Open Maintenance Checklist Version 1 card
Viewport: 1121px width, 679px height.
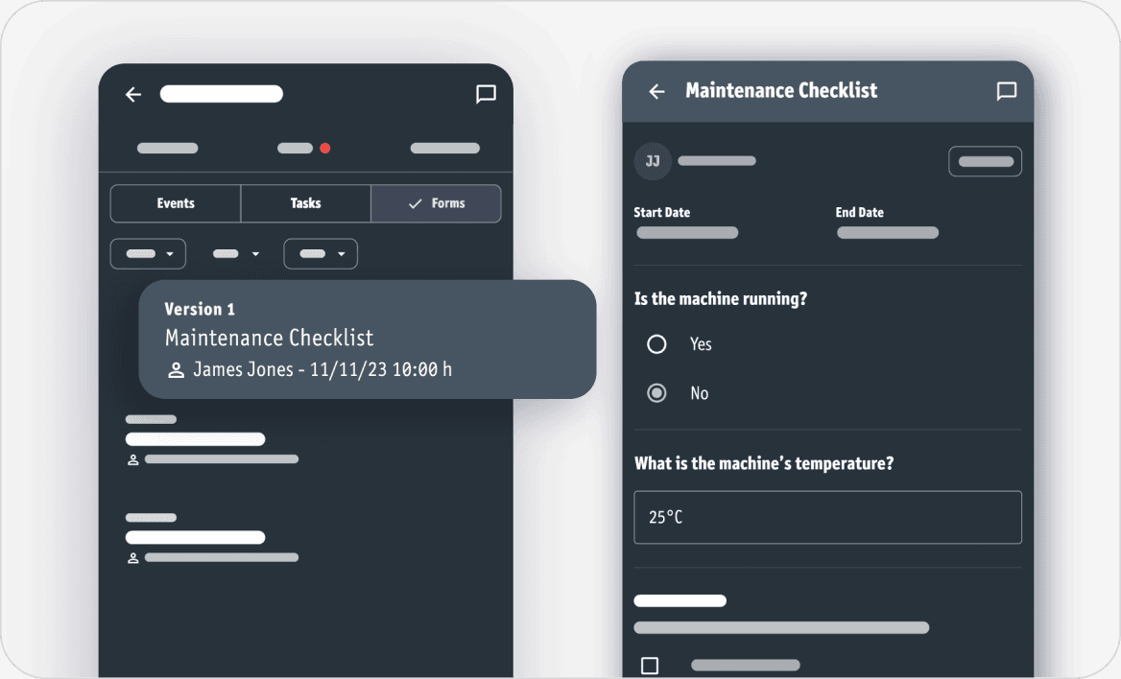[x=367, y=339]
